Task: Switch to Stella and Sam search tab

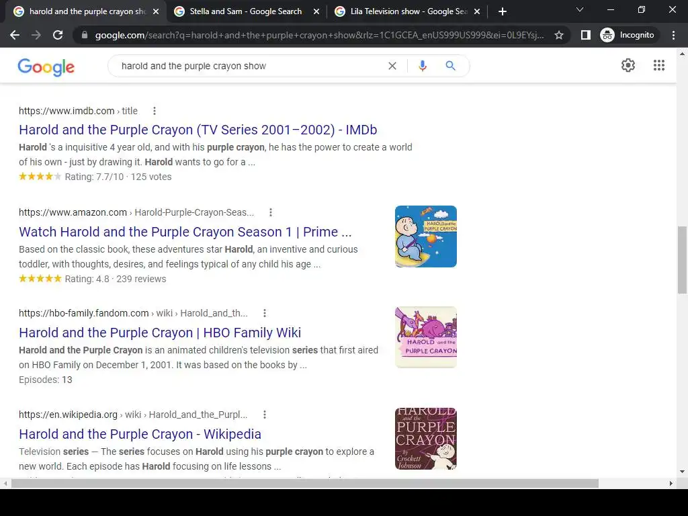Action: (246, 12)
